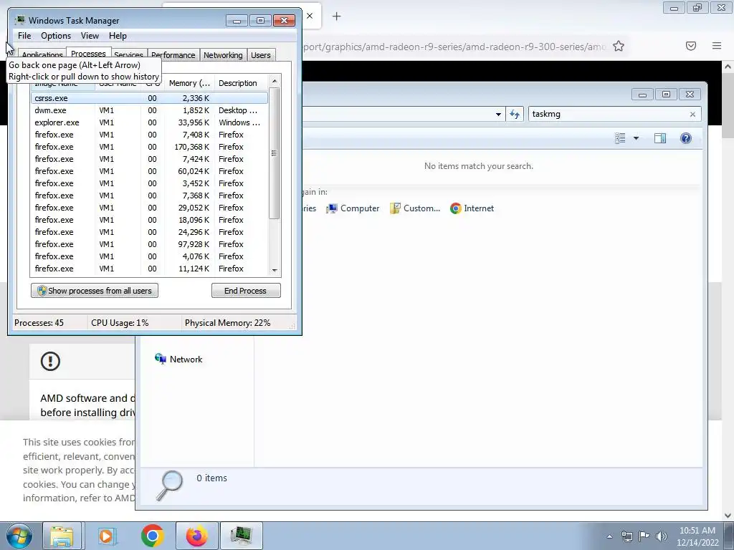The height and width of the screenshot is (550, 734).
Task: Open Task Manager Help menu
Action: pos(118,36)
